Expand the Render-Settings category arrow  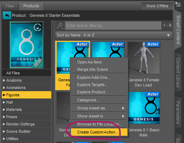4,124
